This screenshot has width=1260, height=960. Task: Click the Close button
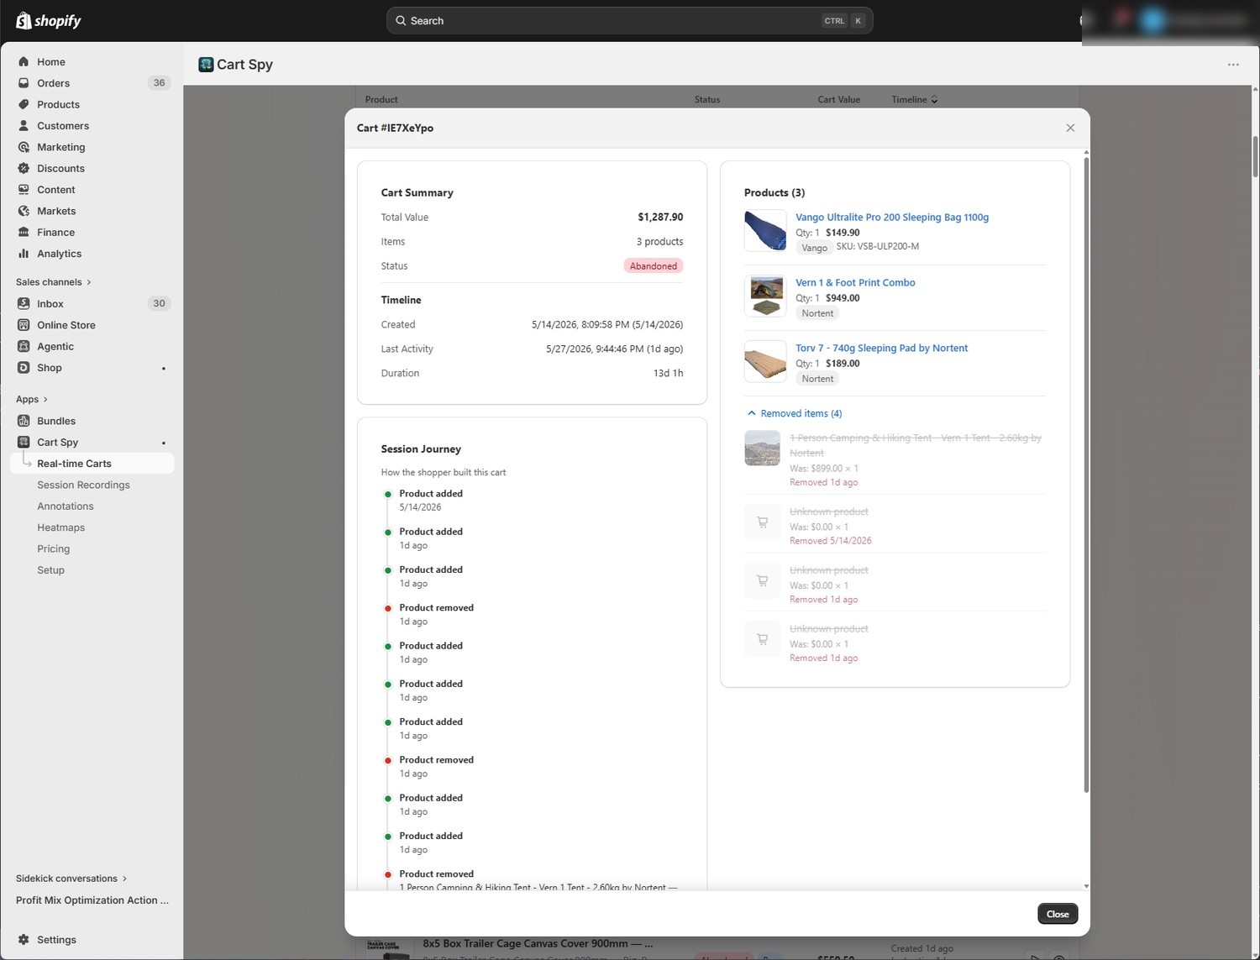1058,914
